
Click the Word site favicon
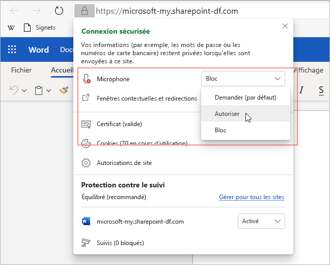(86, 221)
